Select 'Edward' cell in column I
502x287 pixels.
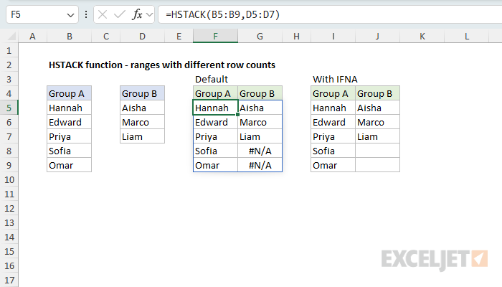click(x=333, y=123)
